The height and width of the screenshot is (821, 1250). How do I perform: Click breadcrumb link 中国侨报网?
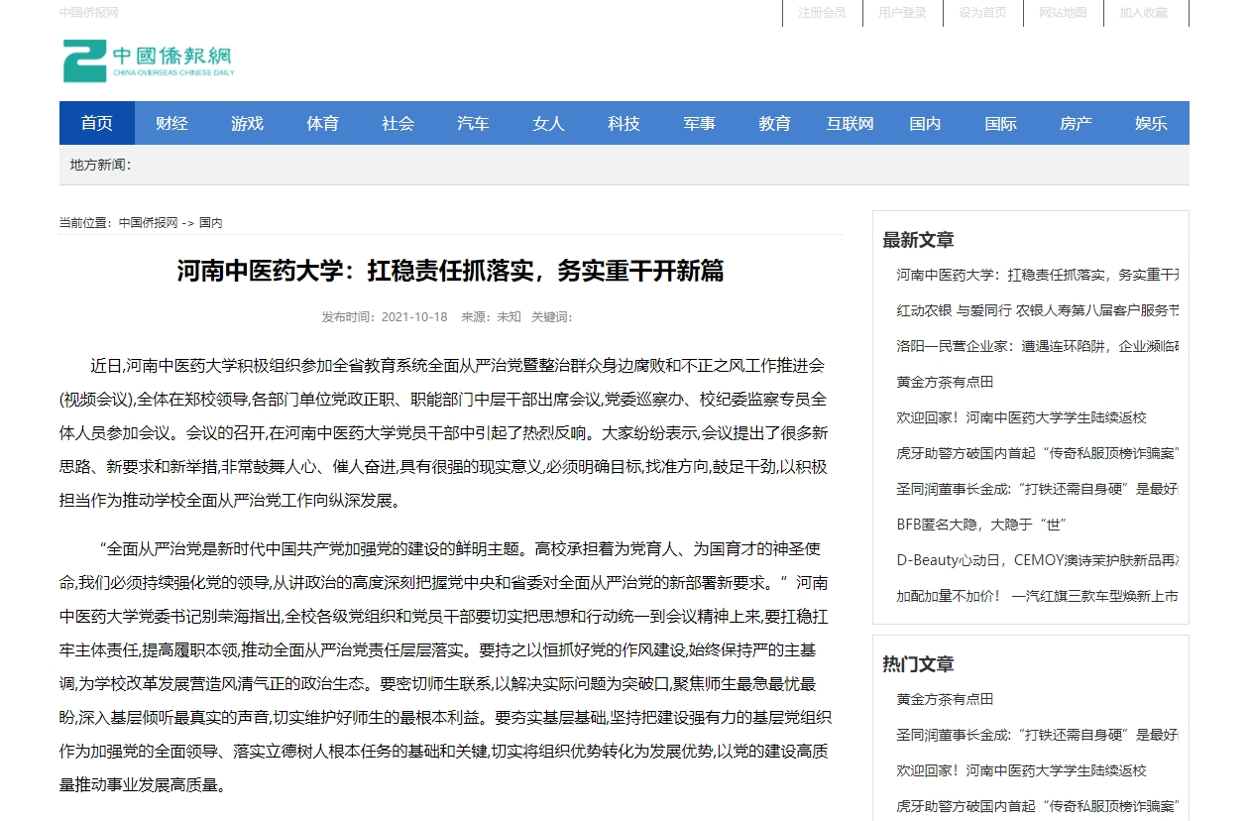tap(148, 223)
